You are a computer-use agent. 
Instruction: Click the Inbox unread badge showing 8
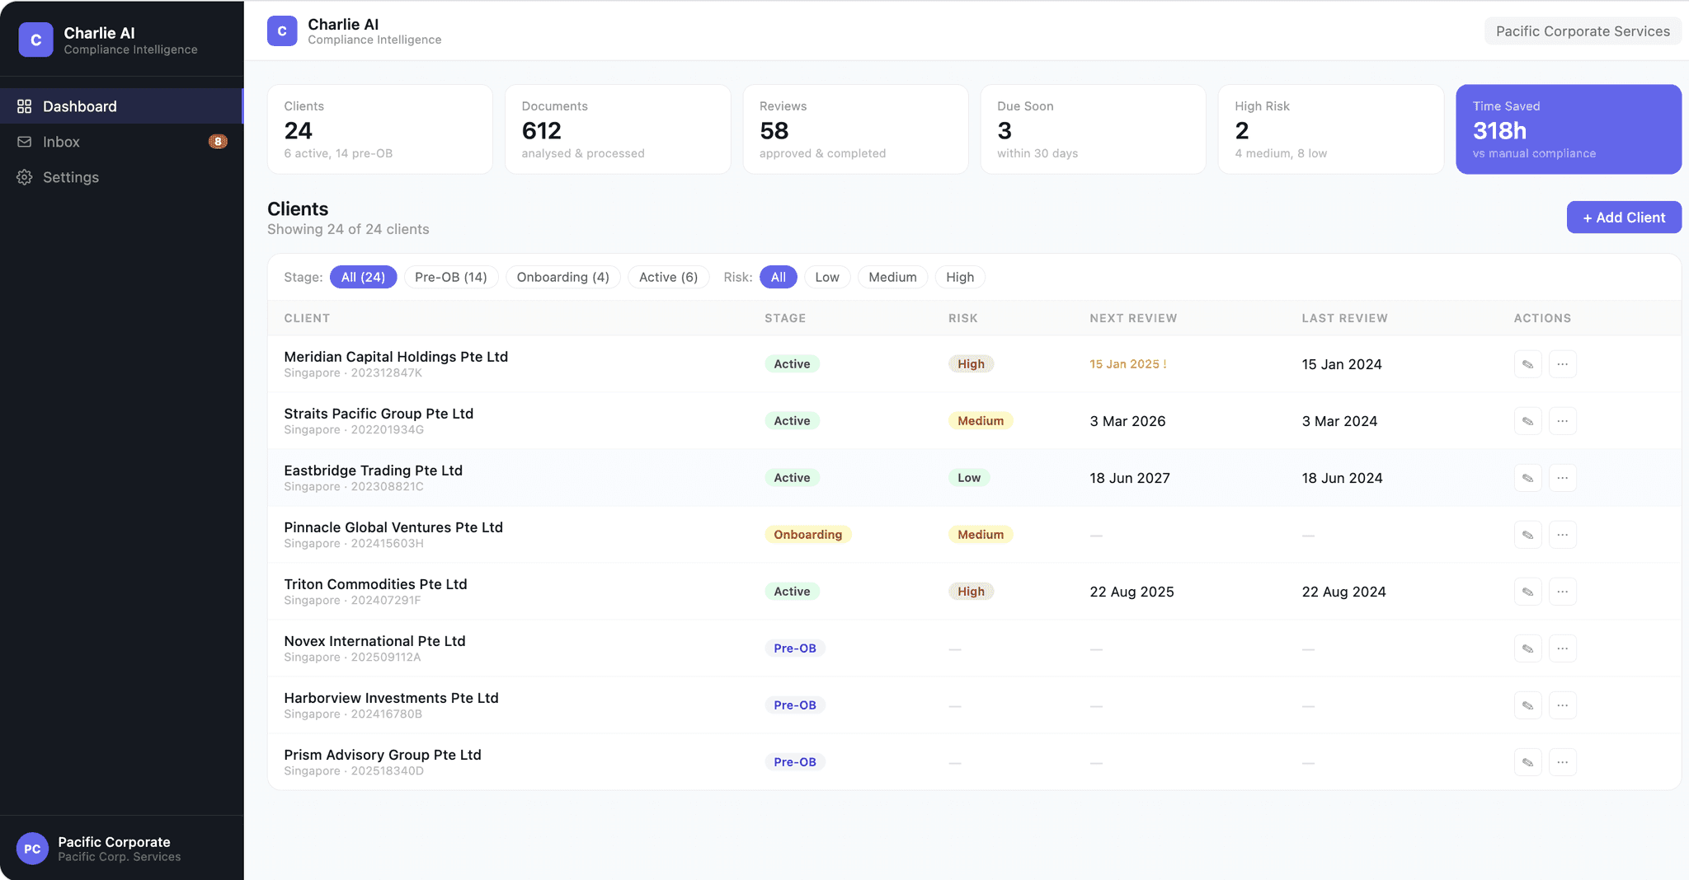[218, 142]
